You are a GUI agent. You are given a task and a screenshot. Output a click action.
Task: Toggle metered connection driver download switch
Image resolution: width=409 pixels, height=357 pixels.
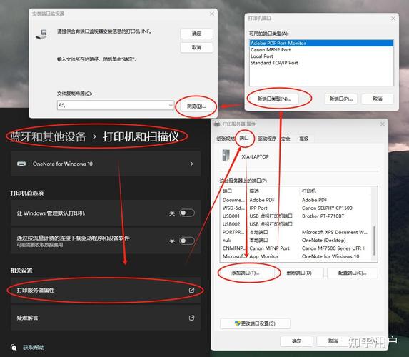point(187,241)
